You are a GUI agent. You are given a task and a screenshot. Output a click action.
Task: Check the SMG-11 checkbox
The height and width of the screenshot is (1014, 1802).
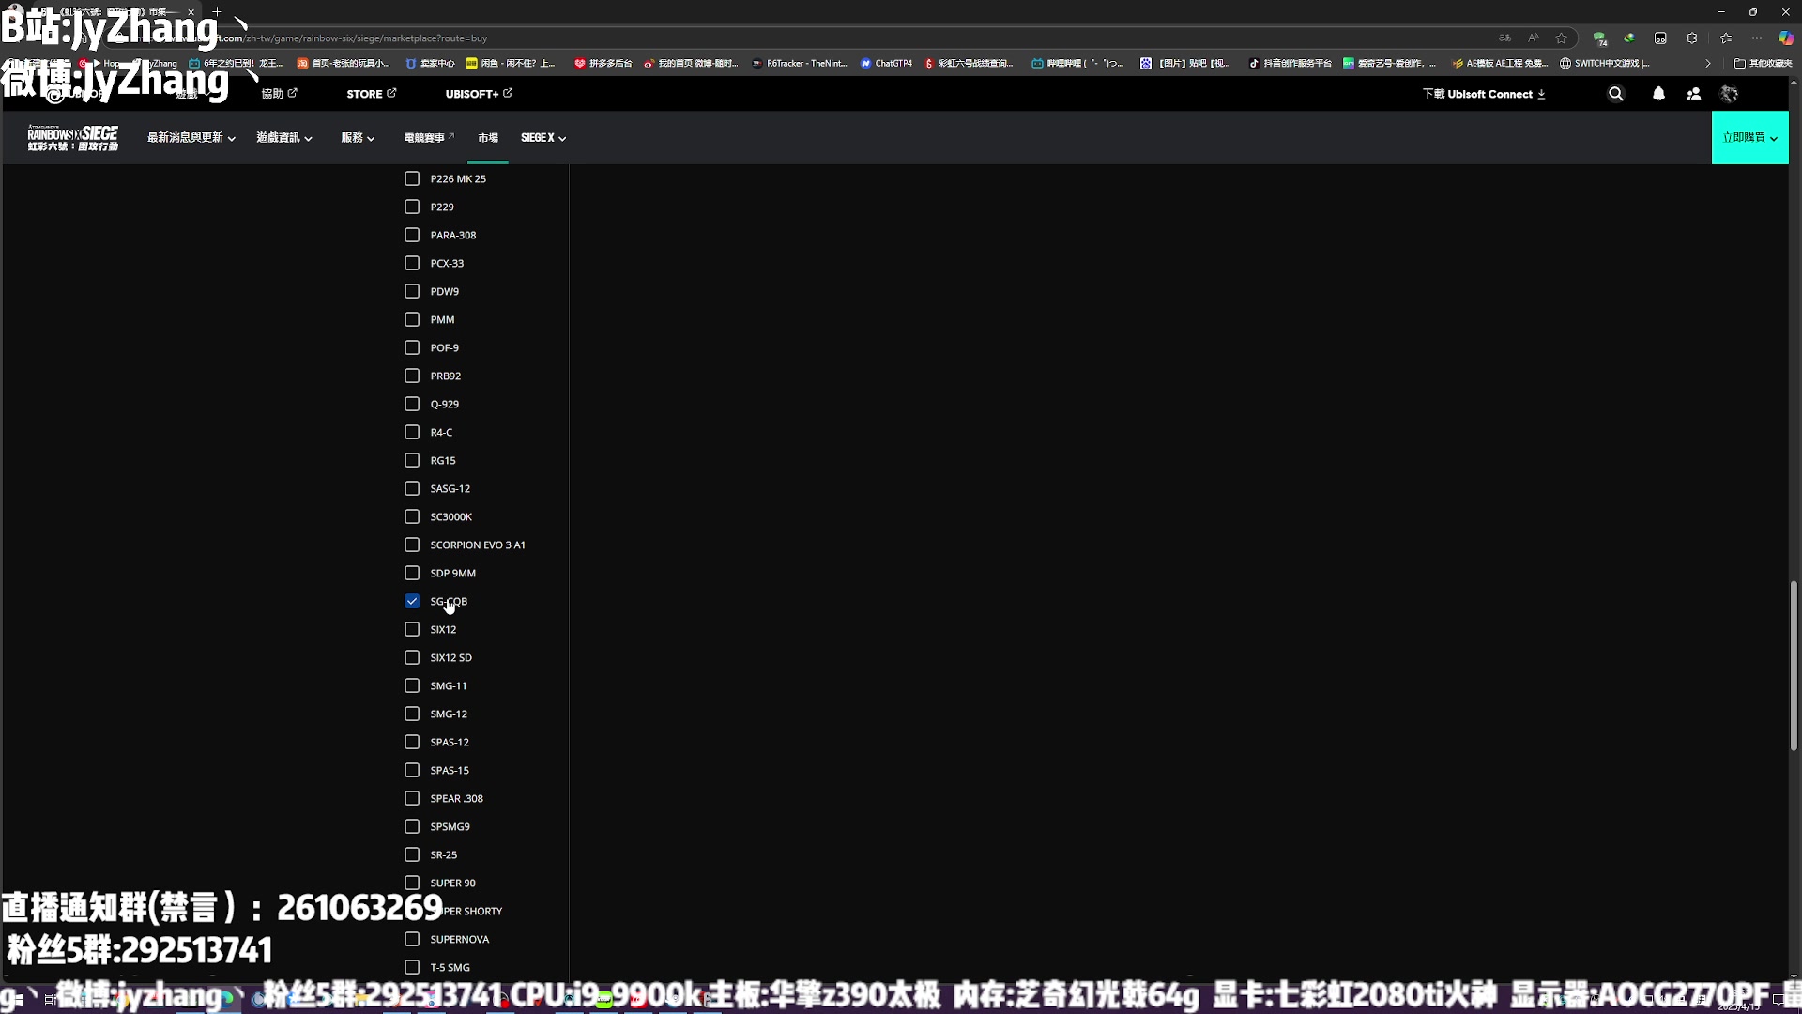(411, 685)
